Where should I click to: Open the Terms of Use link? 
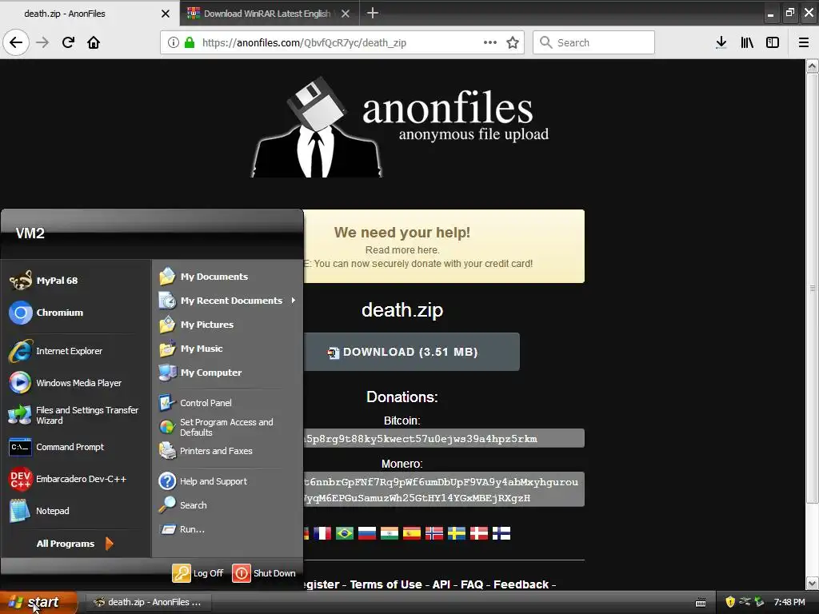point(386,584)
